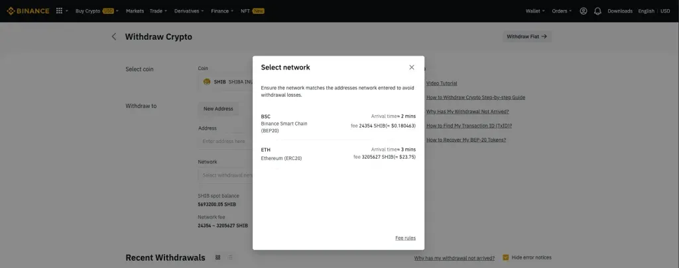This screenshot has width=679, height=268.
Task: Expand the Buy Crypto dropdown
Action: tap(97, 11)
